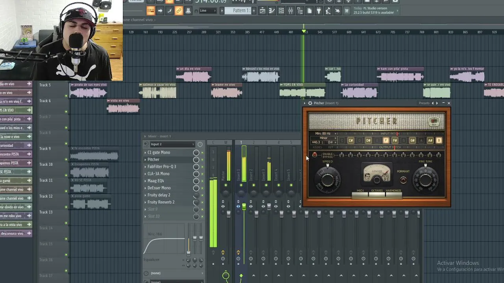The image size is (504, 283).
Task: Open the Line snap dropdown
Action: click(x=208, y=11)
